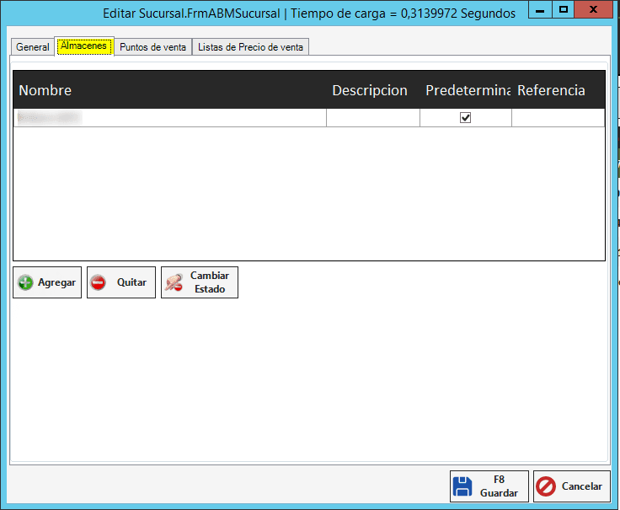Minimize the Editar Sucursal window

point(540,9)
